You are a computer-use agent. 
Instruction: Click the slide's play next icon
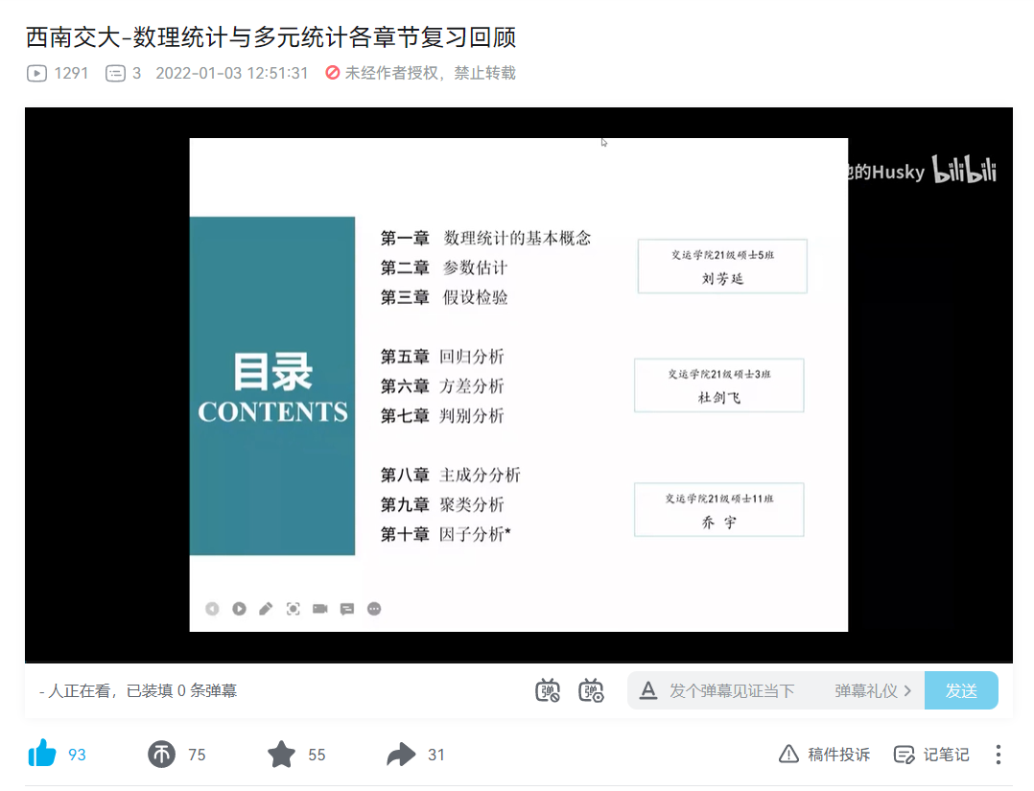(x=239, y=609)
